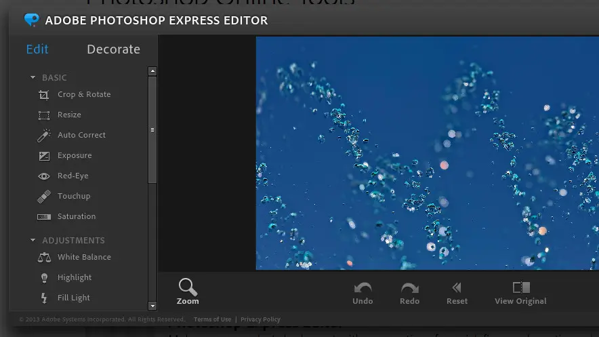The image size is (599, 337).
Task: Click the Fill Light label
Action: coord(74,298)
